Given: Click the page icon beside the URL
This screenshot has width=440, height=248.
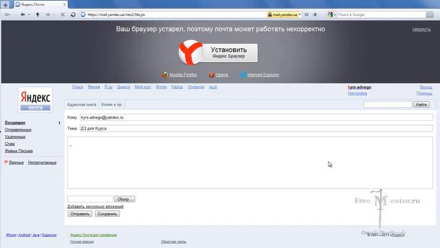Looking at the screenshot, I should coord(83,14).
